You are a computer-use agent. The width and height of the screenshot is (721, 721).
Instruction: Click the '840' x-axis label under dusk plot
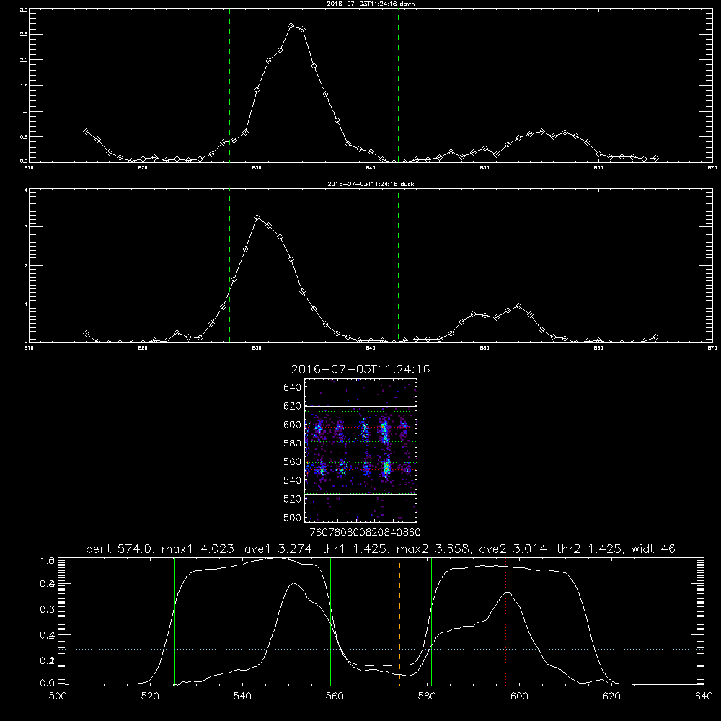[371, 348]
